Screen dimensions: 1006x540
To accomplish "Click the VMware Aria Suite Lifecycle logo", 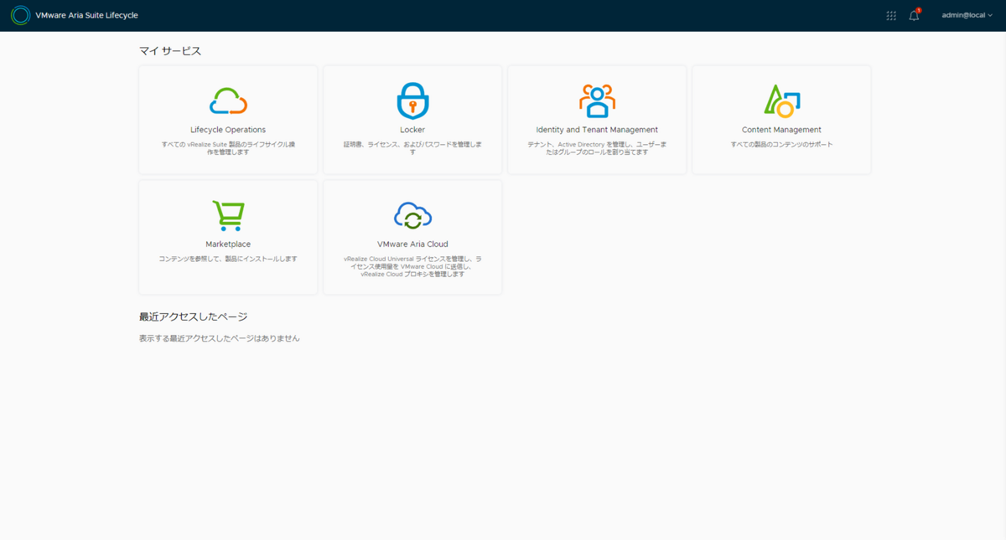I will [x=20, y=15].
